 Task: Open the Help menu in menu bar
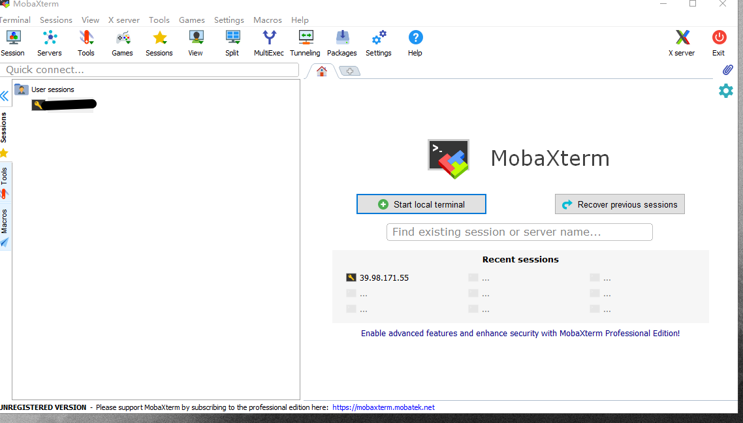(300, 20)
